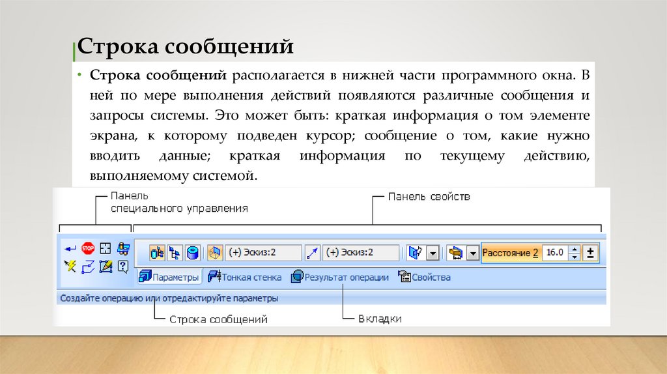Select the blue tree structure mode icon
Image resolution: width=667 pixels, height=374 pixels.
(x=175, y=253)
